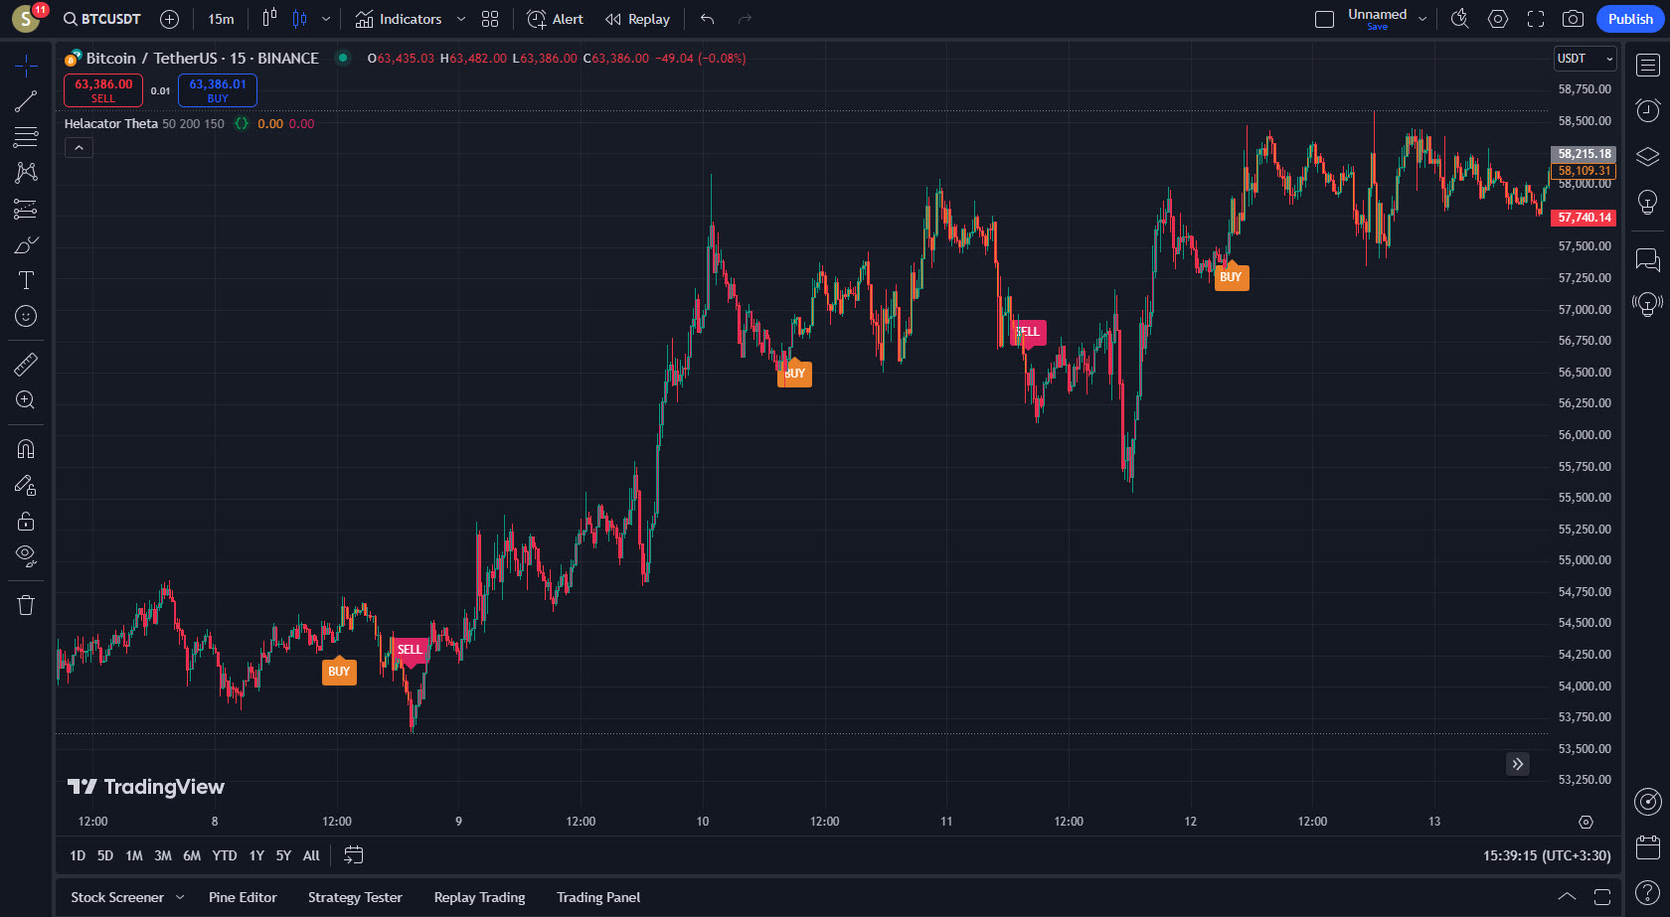Open the help center icon
The image size is (1670, 917).
coord(1647,893)
